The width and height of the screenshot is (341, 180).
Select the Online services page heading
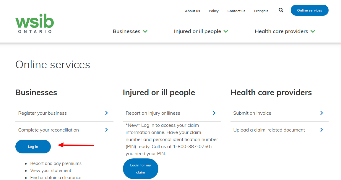tap(53, 65)
